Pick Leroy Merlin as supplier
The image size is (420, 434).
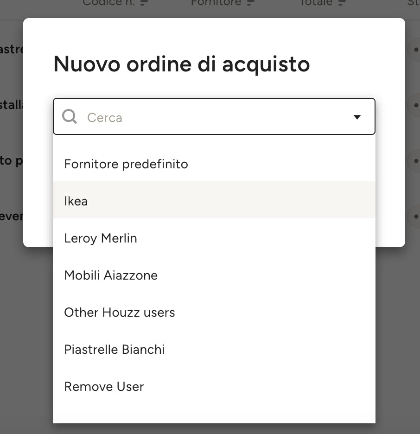pos(214,238)
